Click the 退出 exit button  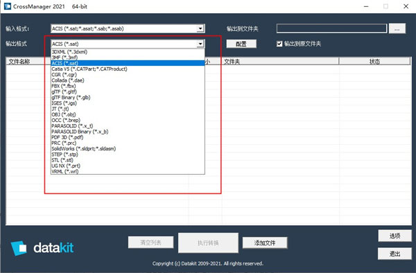coord(395,254)
